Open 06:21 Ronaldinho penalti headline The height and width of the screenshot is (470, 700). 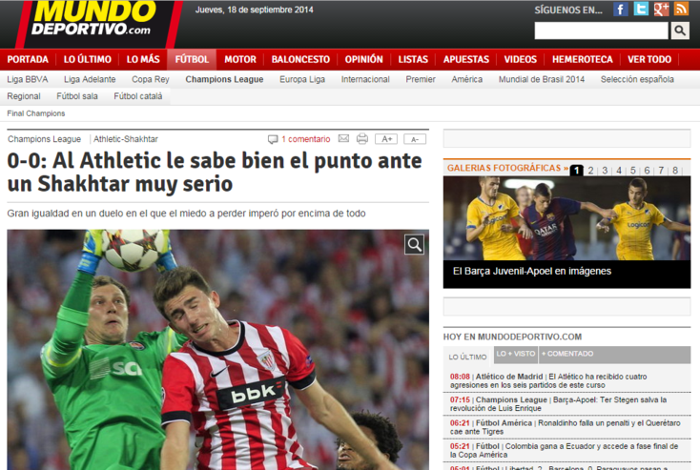click(x=566, y=427)
